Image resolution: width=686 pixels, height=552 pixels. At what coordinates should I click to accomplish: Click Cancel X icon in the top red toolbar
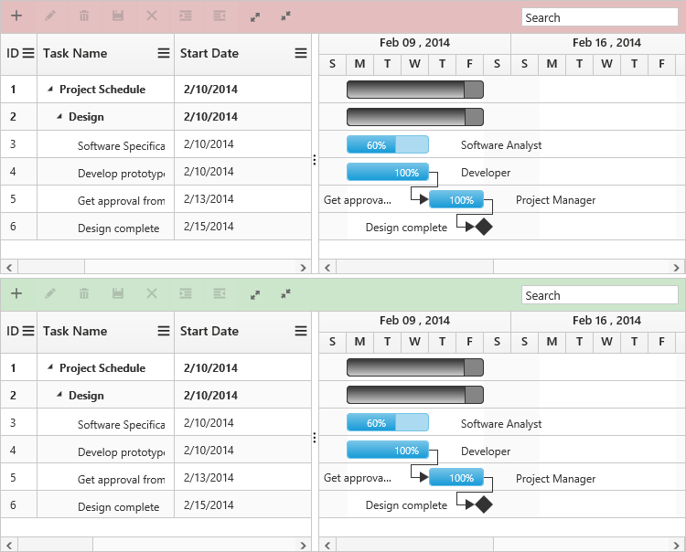(x=152, y=16)
